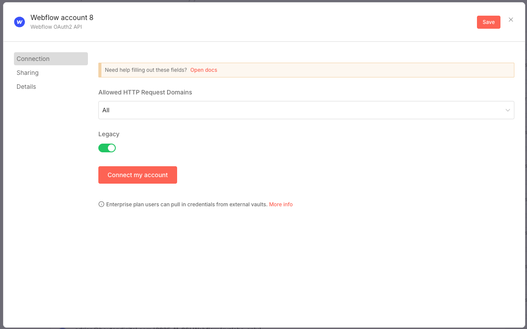Click the 'Need help filling out these fields?' text
The width and height of the screenshot is (527, 329).
click(x=146, y=70)
